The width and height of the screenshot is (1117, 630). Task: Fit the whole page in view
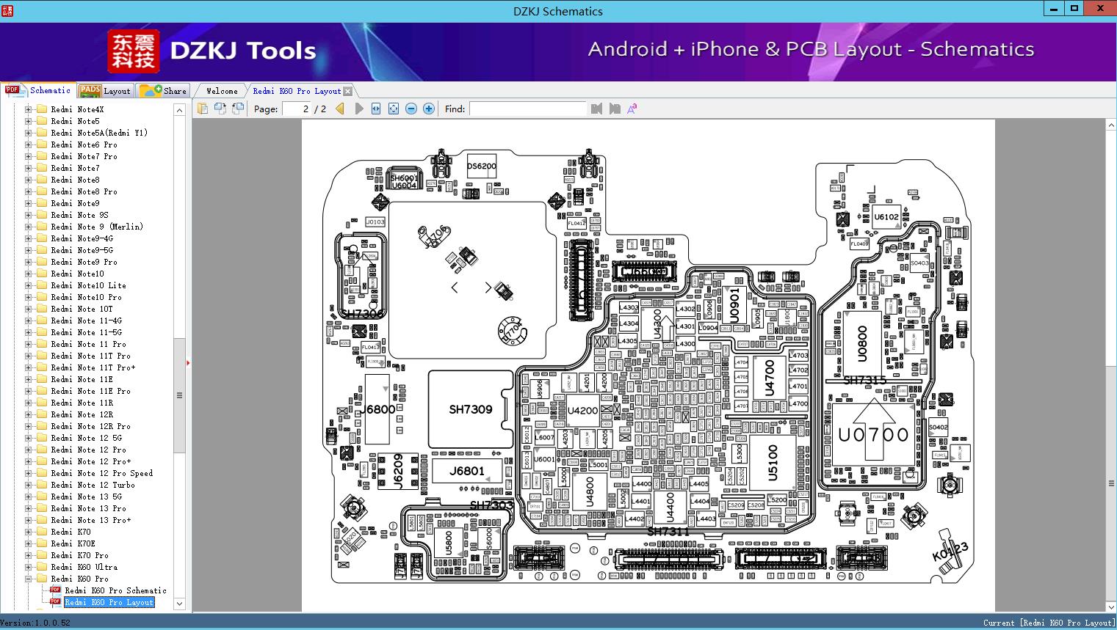[394, 109]
